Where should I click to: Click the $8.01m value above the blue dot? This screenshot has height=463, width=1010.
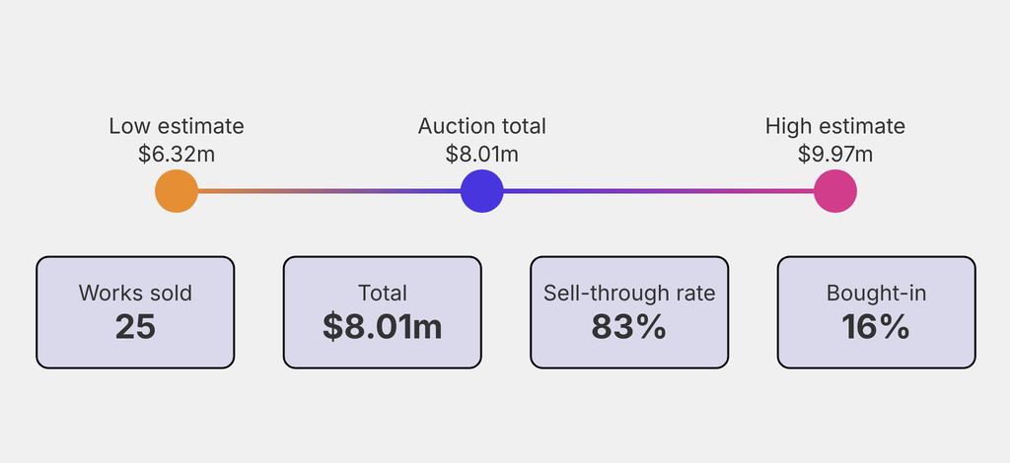point(481,154)
